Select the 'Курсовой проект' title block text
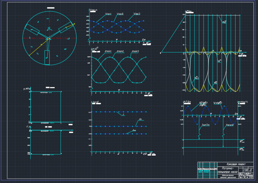The width and height of the screenshot is (258, 183). (236, 164)
